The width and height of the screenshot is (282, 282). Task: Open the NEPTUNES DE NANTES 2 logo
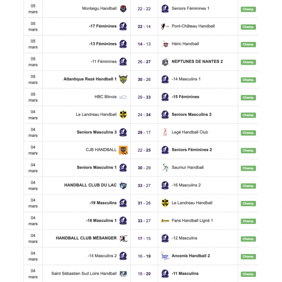tap(165, 62)
